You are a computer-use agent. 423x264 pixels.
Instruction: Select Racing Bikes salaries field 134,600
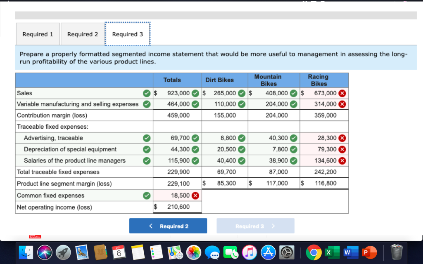pyautogui.click(x=324, y=160)
